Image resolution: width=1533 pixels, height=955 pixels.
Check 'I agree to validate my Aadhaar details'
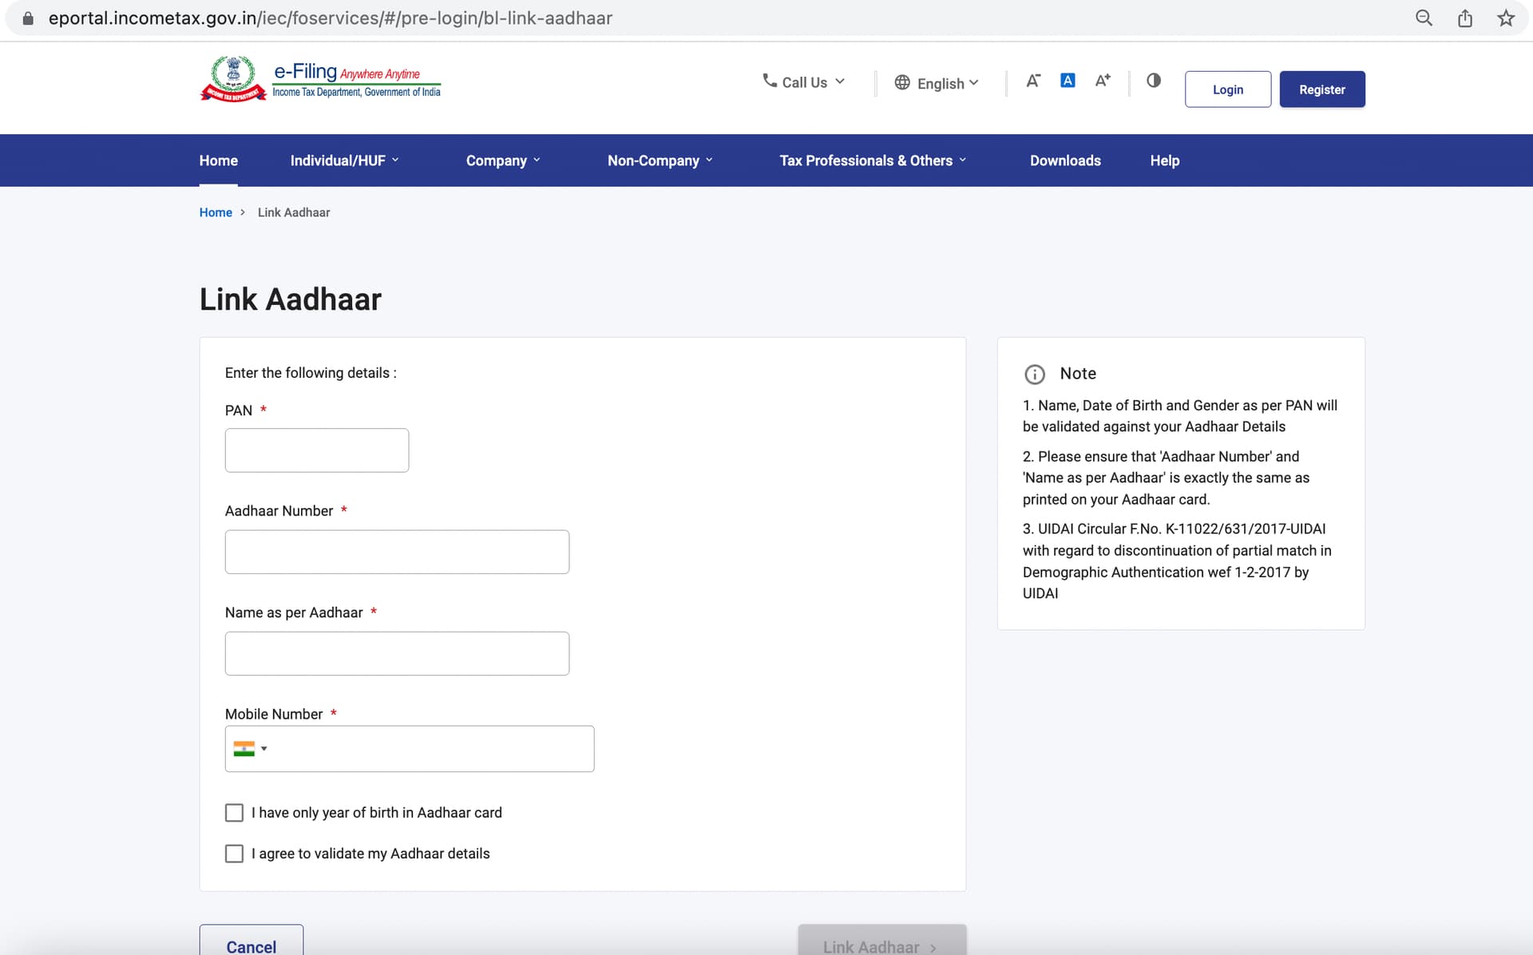[234, 854]
